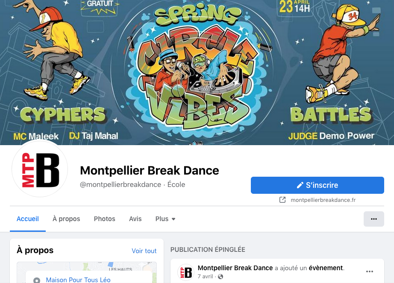Open the page three-dots options menu
Image resolution: width=394 pixels, height=283 pixels.
373,219
